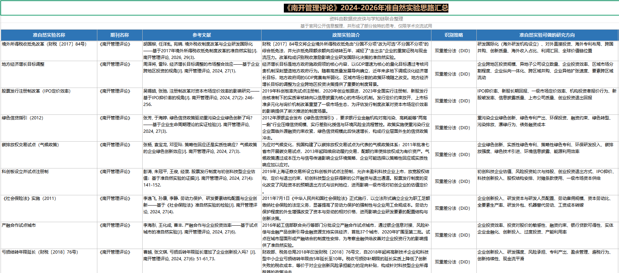Screen dimensions: 619x273
Task: Select research direction cell starting 研发国际化（海外研发机构设立）
Action: point(547,51)
